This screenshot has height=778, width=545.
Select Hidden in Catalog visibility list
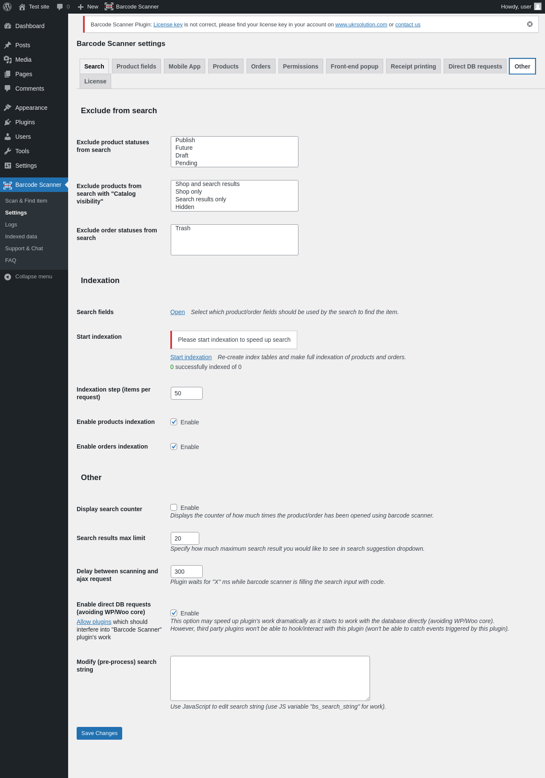[185, 207]
